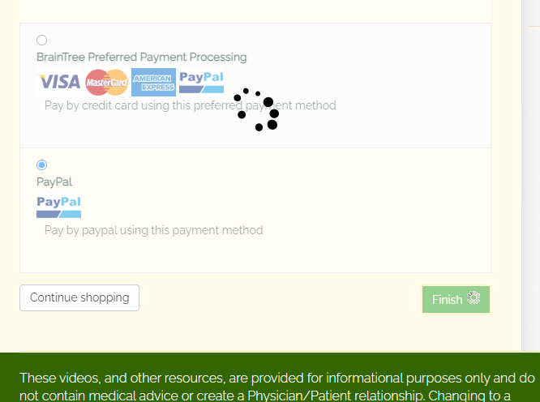This screenshot has width=540, height=402.
Task: Click the BrainTree Preferred Payment Processing label
Action: 142,57
